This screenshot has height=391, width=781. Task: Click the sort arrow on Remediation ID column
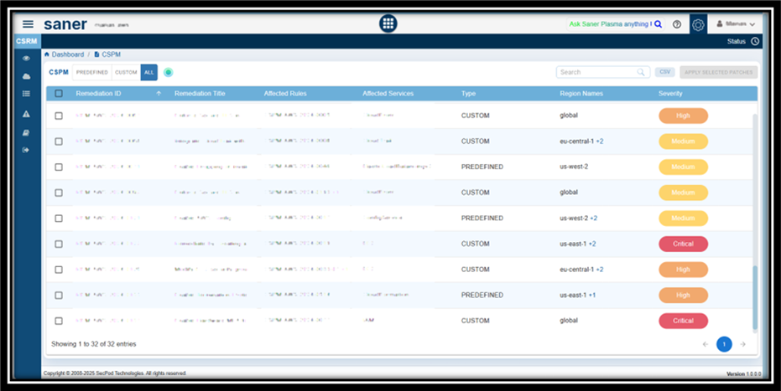pyautogui.click(x=159, y=94)
